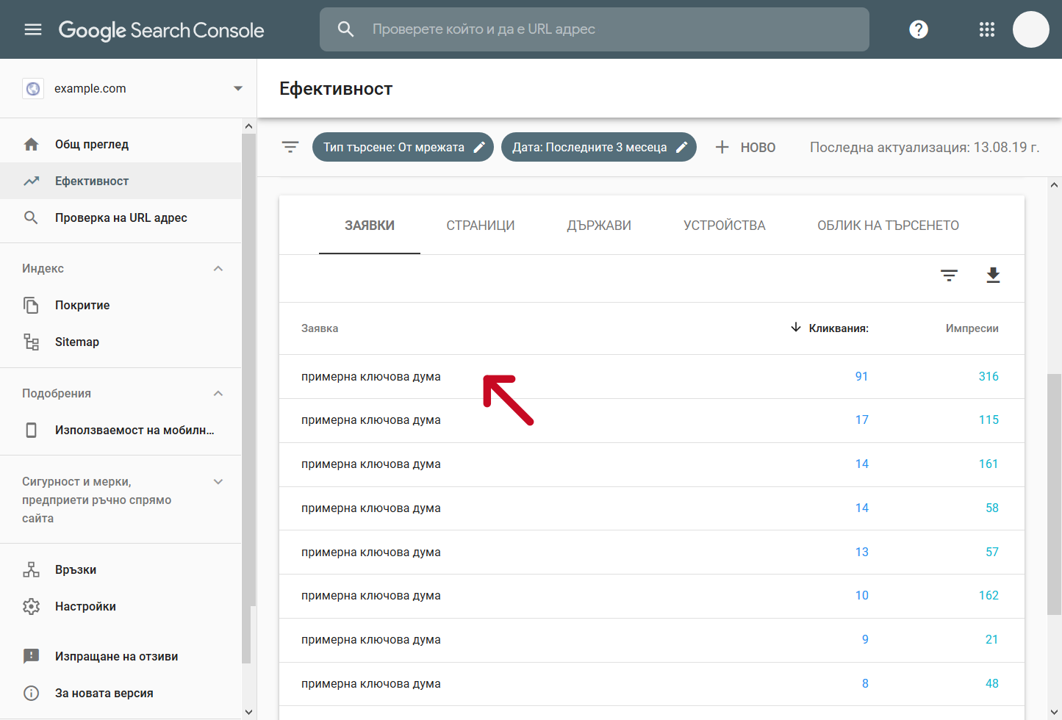The height and width of the screenshot is (720, 1062).
Task: Open Настройки in sidebar
Action: 121,607
